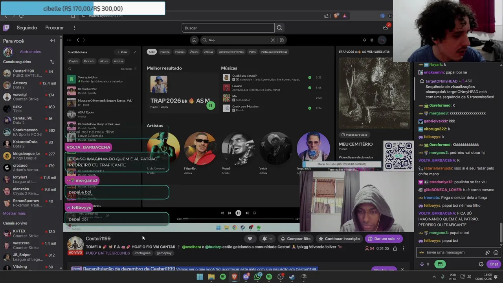Clear the Spotify 'trap' search with X

point(273,40)
